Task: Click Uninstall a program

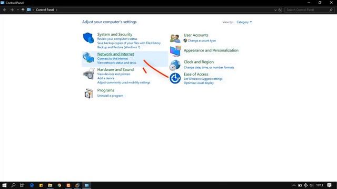Action: [x=110, y=96]
